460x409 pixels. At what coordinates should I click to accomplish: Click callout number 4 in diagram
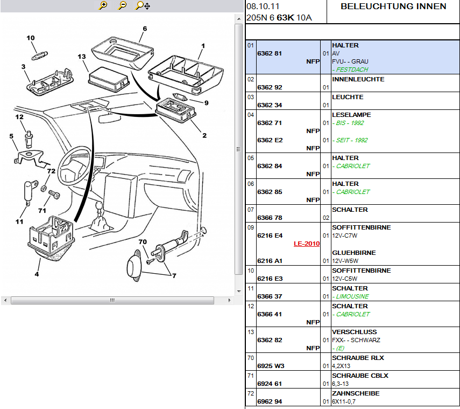[37, 275]
